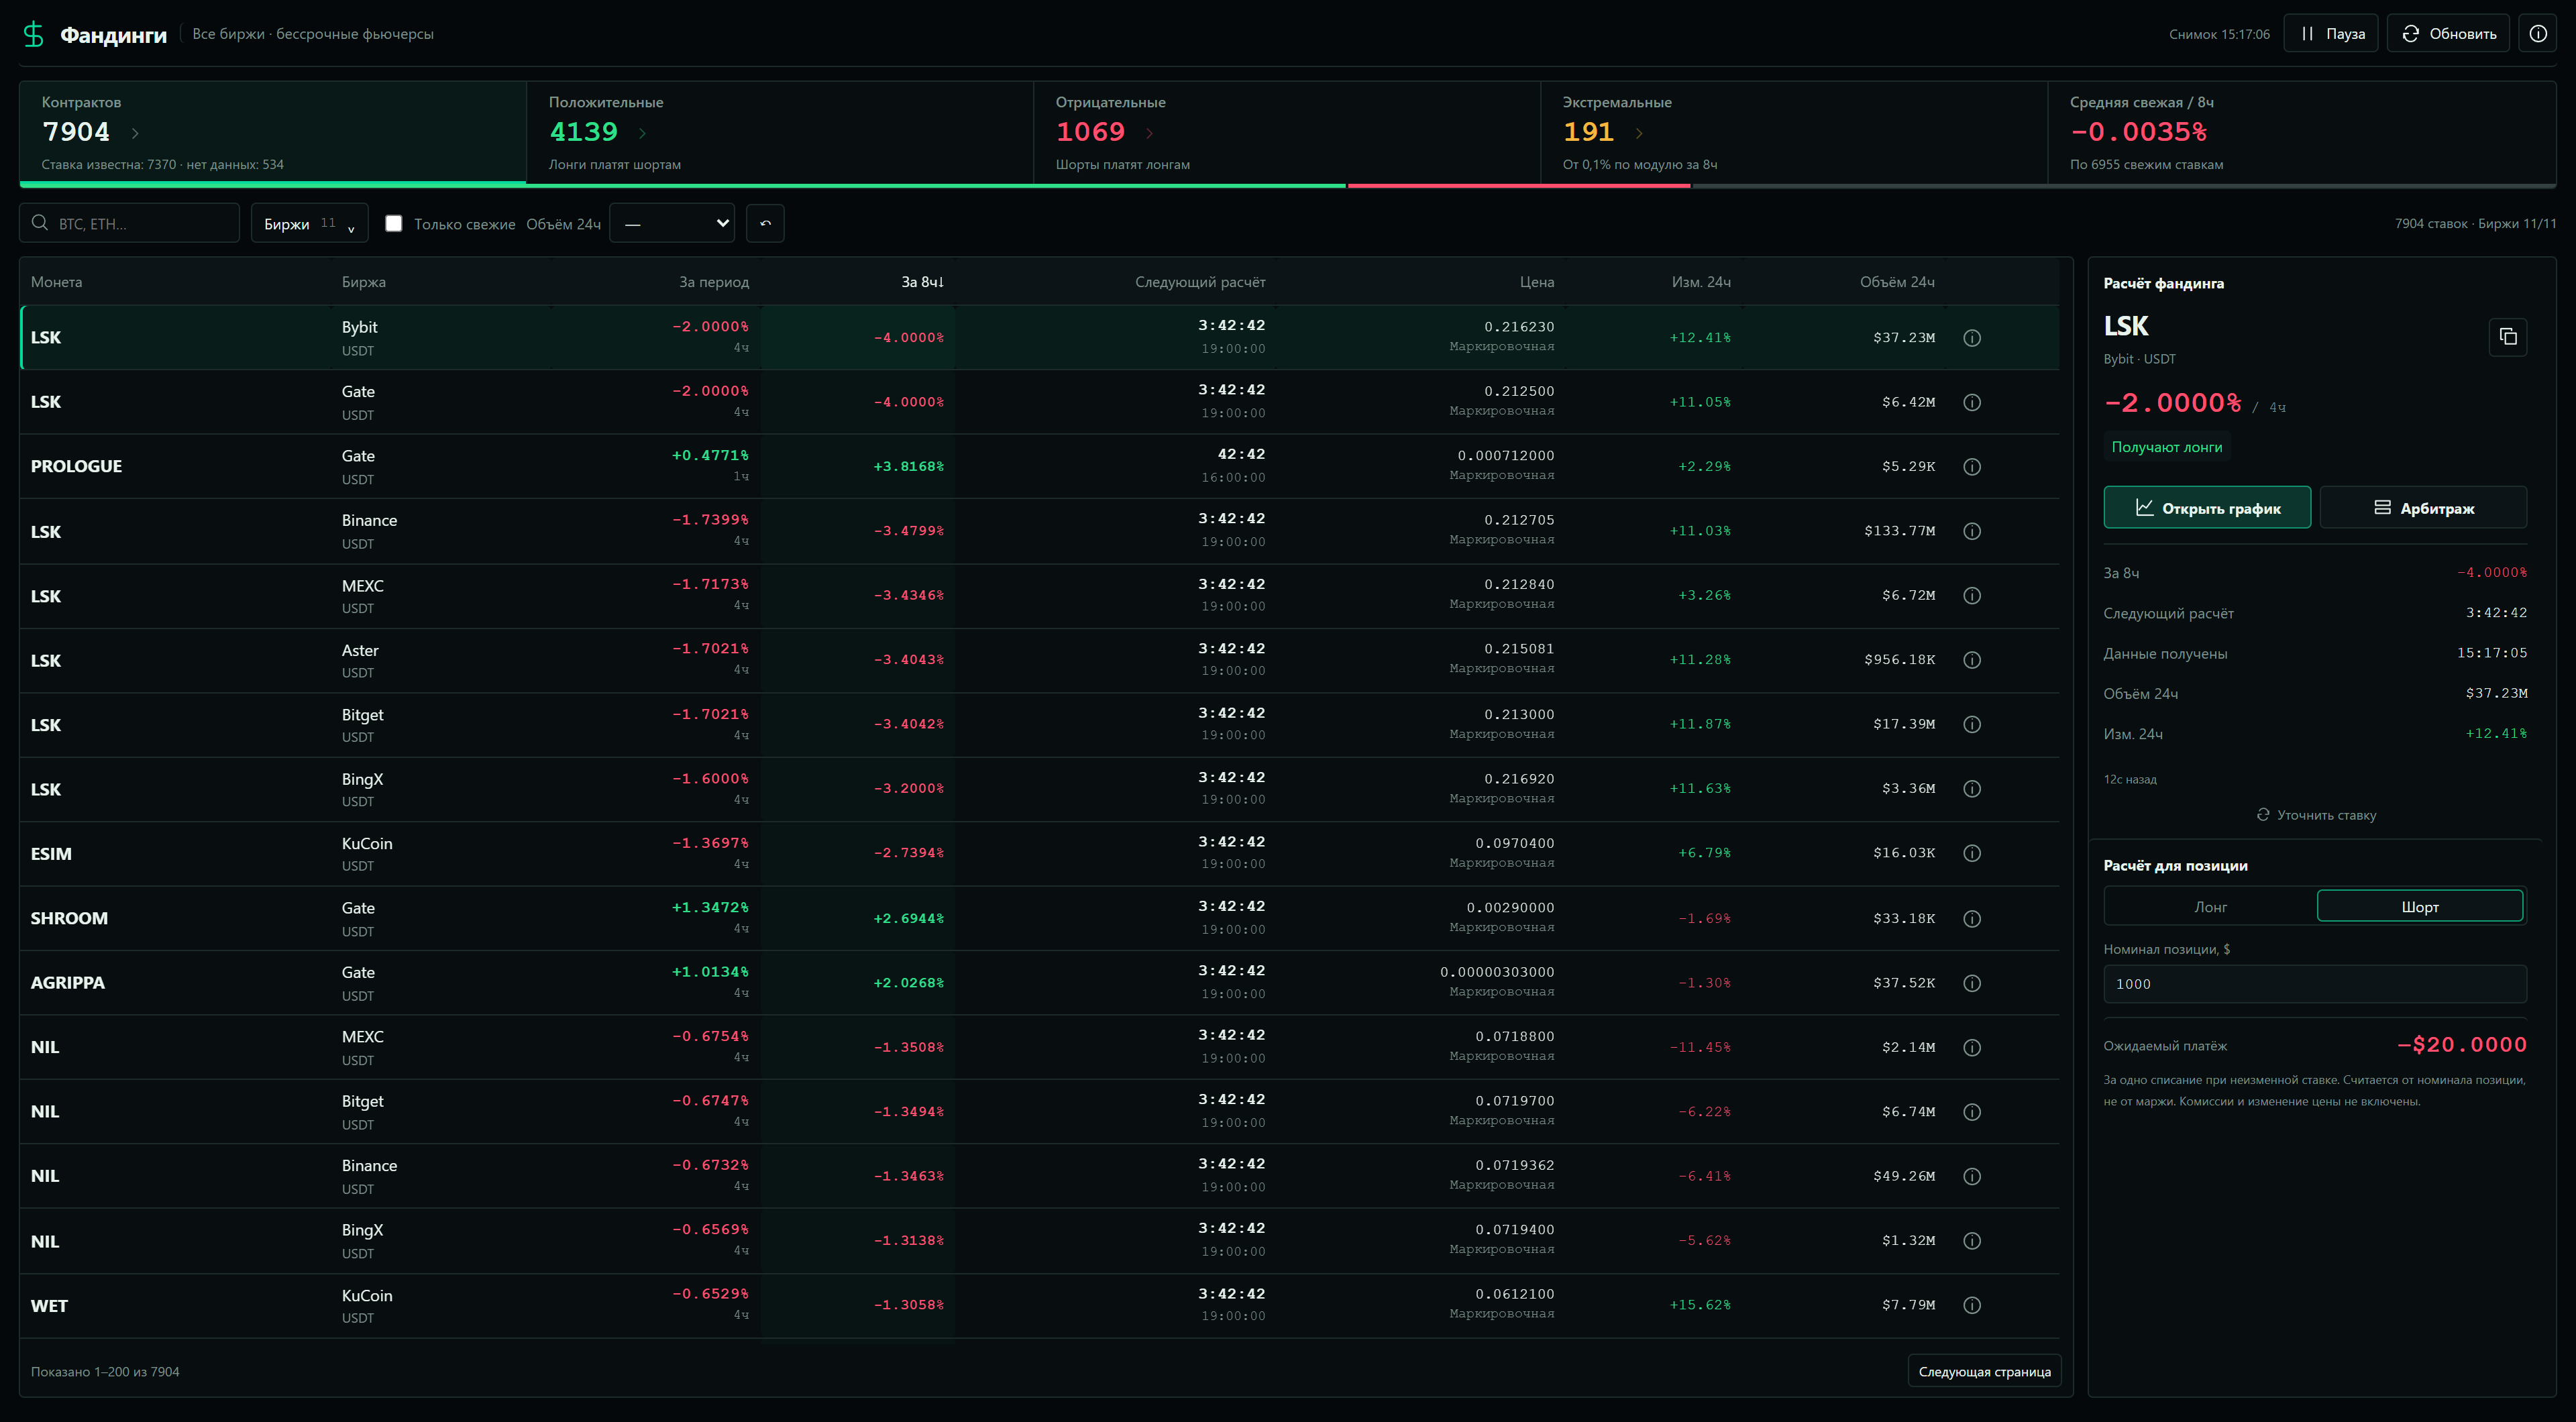Screen dimensions: 2576x1422
Task: Reset filters with the undo arrow icon
Action: pyautogui.click(x=765, y=223)
